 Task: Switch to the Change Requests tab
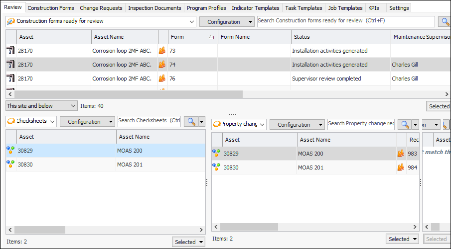click(x=101, y=8)
